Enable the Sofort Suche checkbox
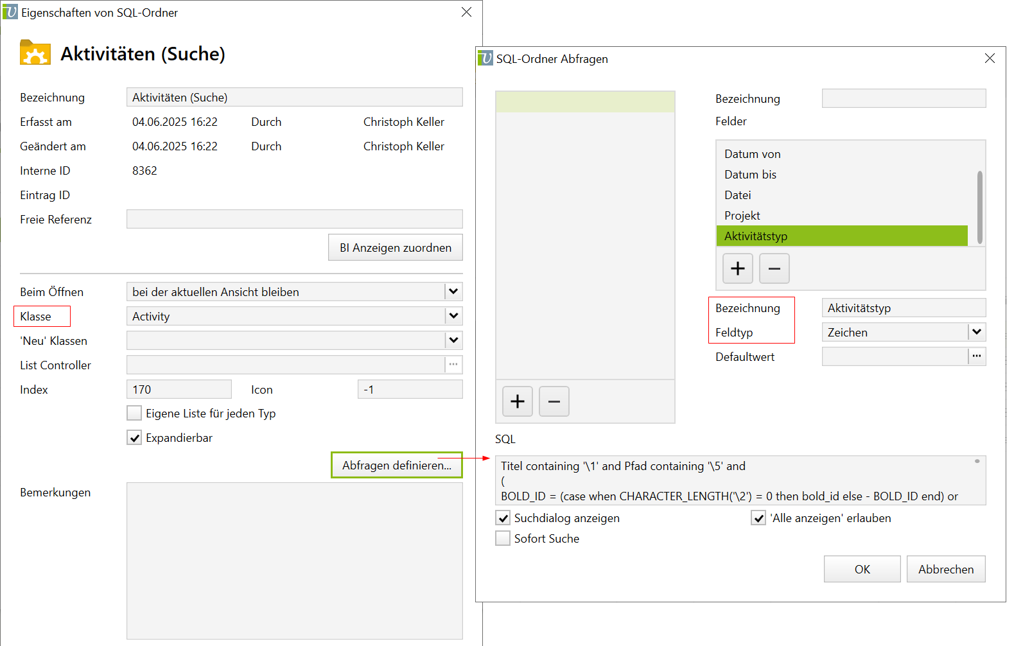The width and height of the screenshot is (1014, 646). 503,539
